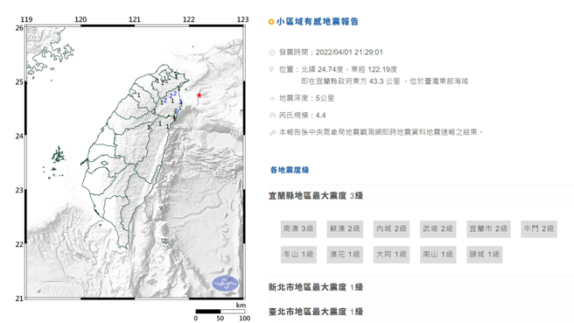Screen dimensions: 574x323
Task: Expand the 臺北市地區最大震度 1級 section
Action: coord(421,312)
